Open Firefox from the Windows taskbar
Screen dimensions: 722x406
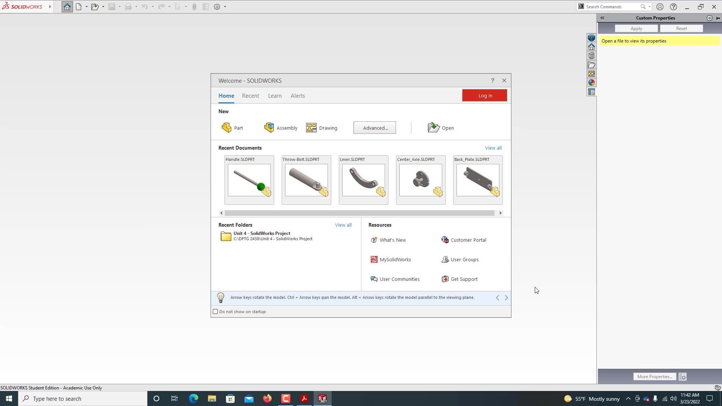coord(267,398)
